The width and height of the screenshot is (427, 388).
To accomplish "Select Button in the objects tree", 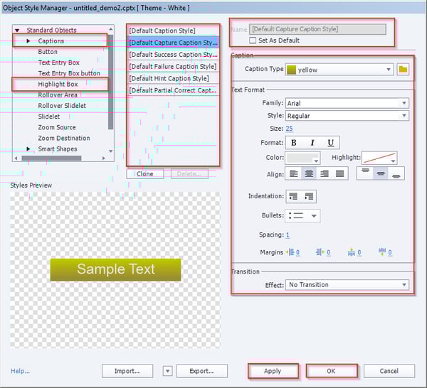I will click(48, 52).
